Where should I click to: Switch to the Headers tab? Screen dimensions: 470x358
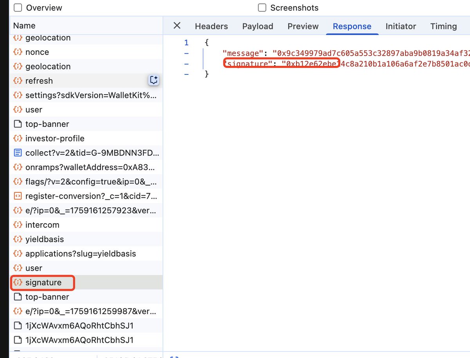[211, 26]
